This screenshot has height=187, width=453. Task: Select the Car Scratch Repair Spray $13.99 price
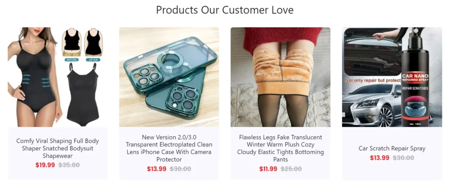tap(380, 158)
